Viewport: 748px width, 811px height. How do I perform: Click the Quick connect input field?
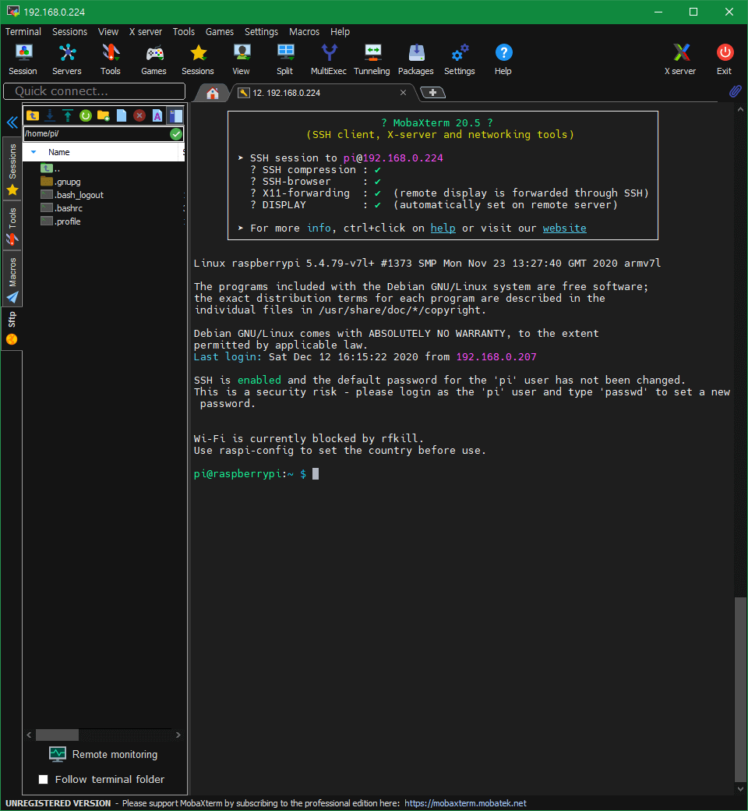point(94,91)
